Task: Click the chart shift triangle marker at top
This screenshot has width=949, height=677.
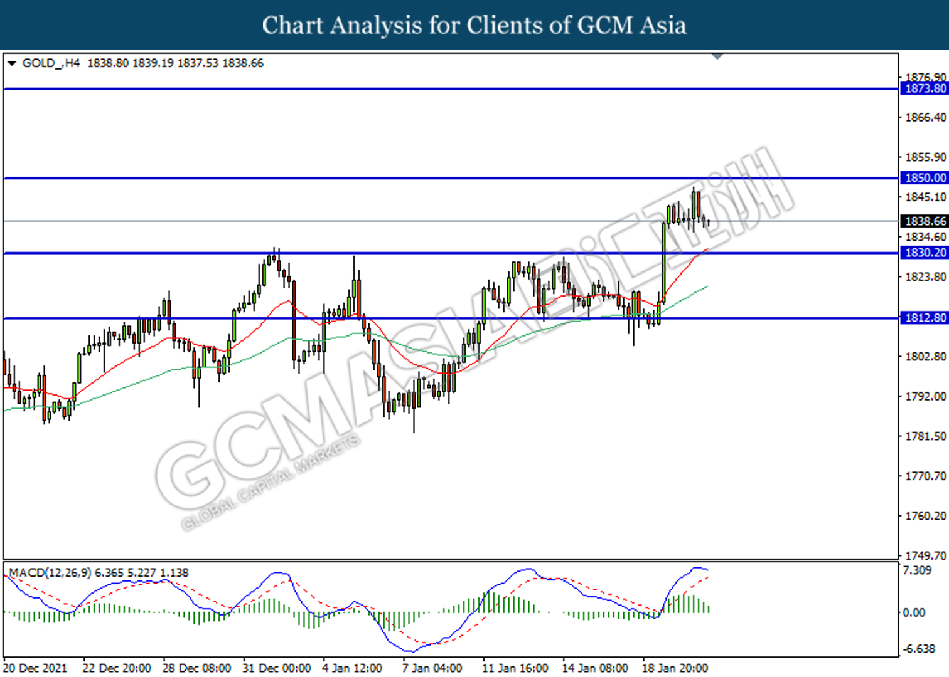Action: point(717,56)
